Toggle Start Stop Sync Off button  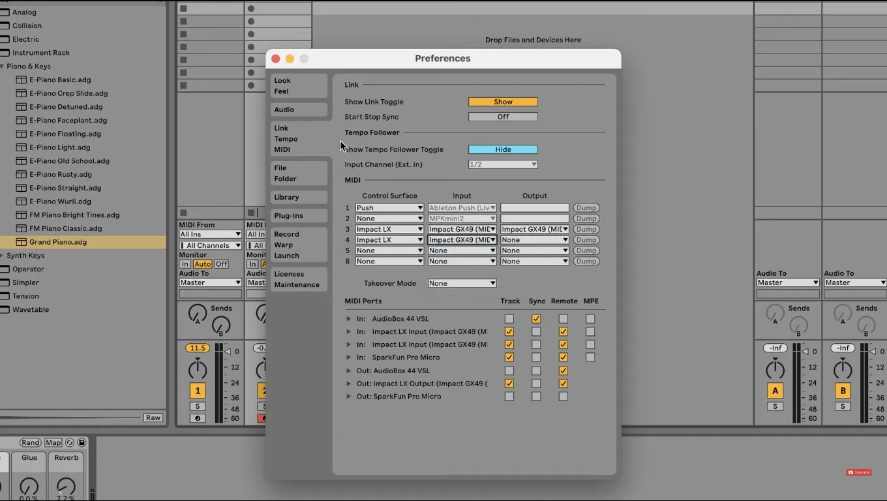point(503,117)
